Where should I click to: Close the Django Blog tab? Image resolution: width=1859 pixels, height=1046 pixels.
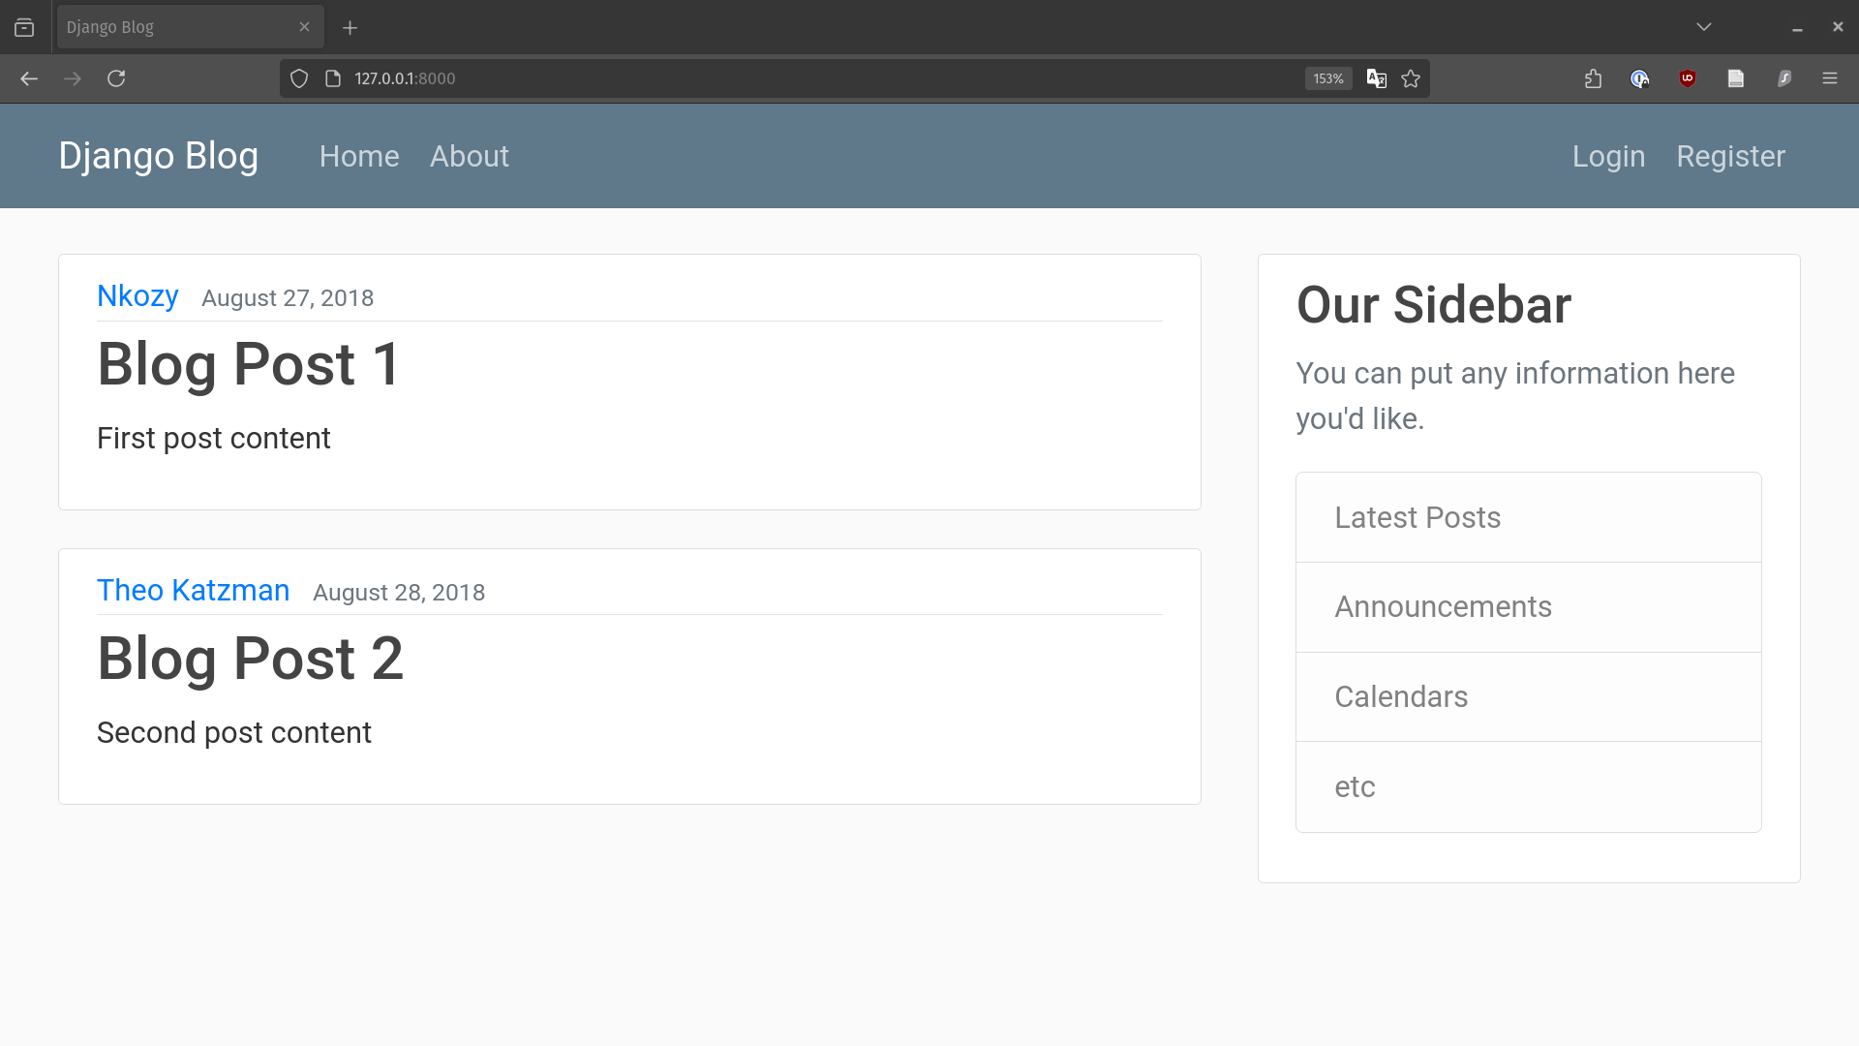click(x=304, y=27)
